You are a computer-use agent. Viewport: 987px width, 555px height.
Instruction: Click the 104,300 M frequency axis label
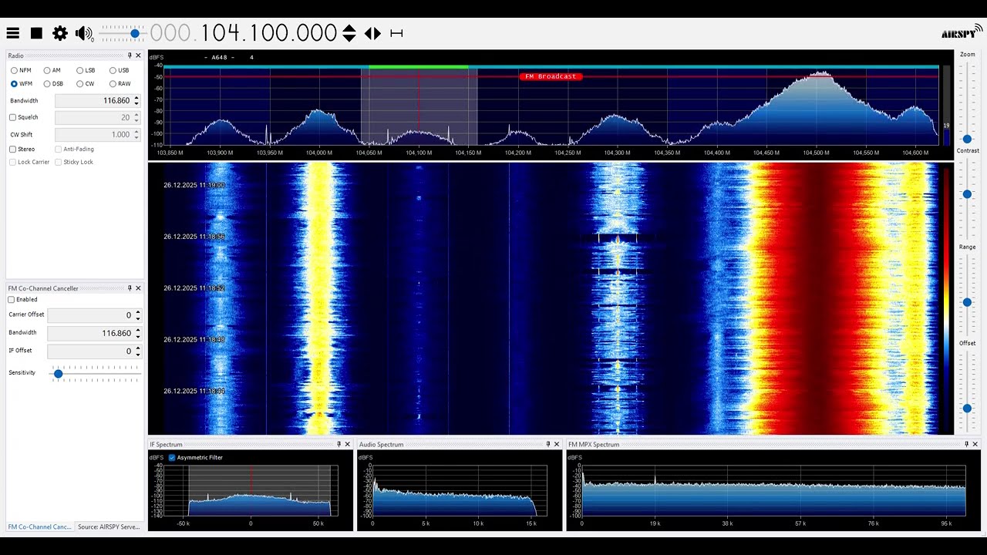617,153
